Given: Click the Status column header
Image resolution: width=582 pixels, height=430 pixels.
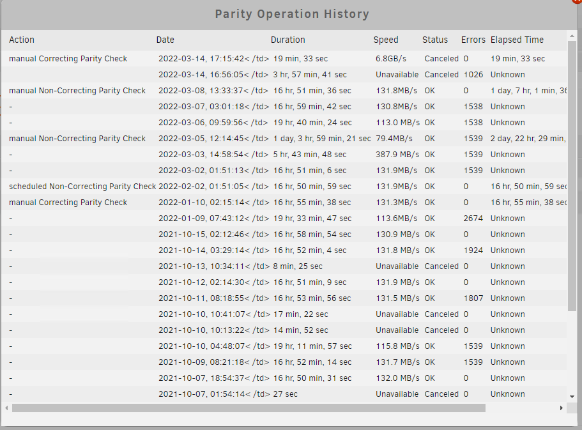Looking at the screenshot, I should coord(434,40).
